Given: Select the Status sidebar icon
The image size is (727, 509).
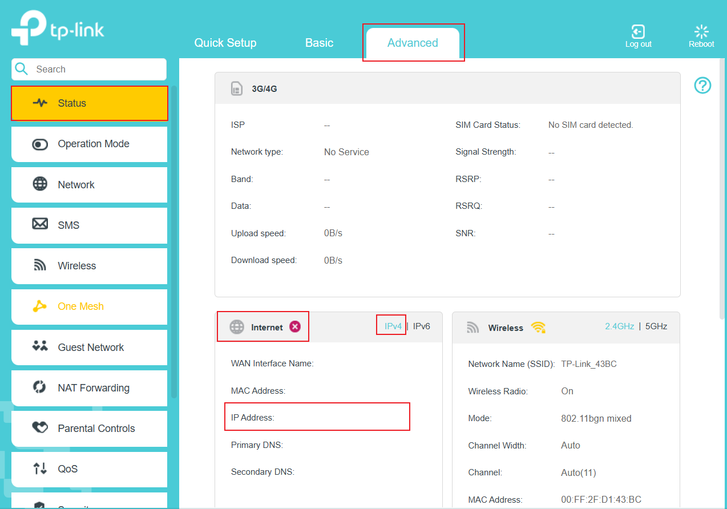Looking at the screenshot, I should [x=40, y=103].
